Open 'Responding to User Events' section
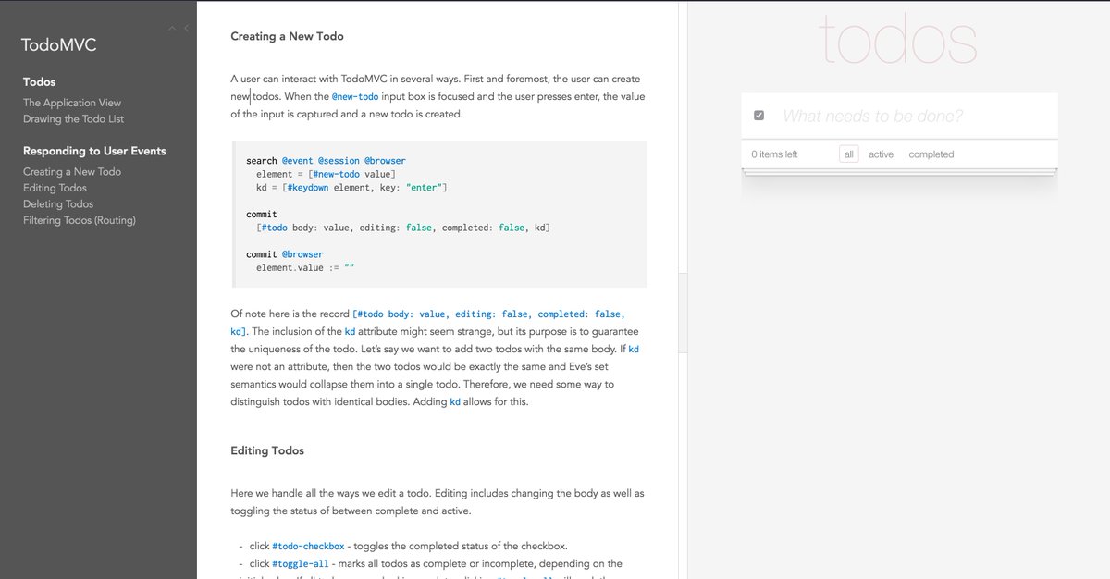This screenshot has height=579, width=1110. [94, 151]
